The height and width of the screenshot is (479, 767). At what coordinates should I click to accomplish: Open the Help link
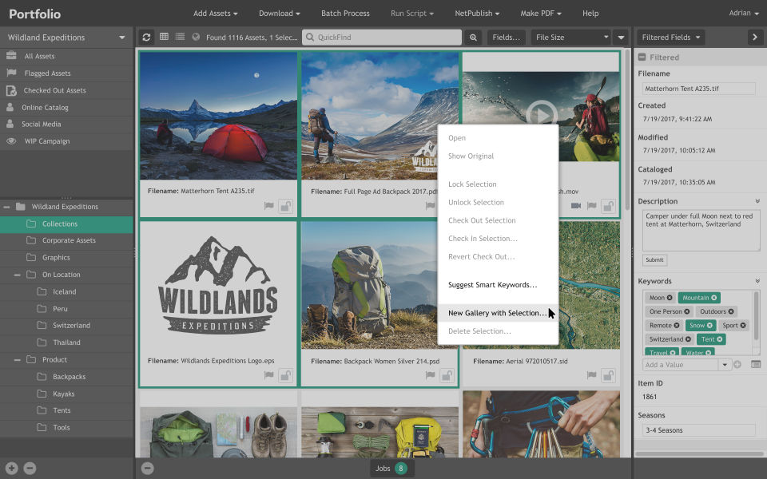pyautogui.click(x=590, y=14)
